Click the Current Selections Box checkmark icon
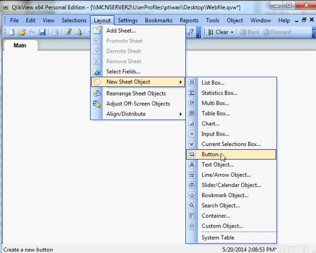Viewport: 316px width, 253px height. (x=192, y=144)
